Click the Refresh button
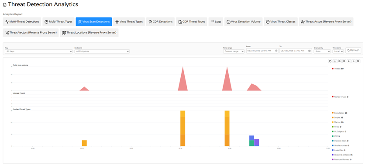 coord(353,50)
